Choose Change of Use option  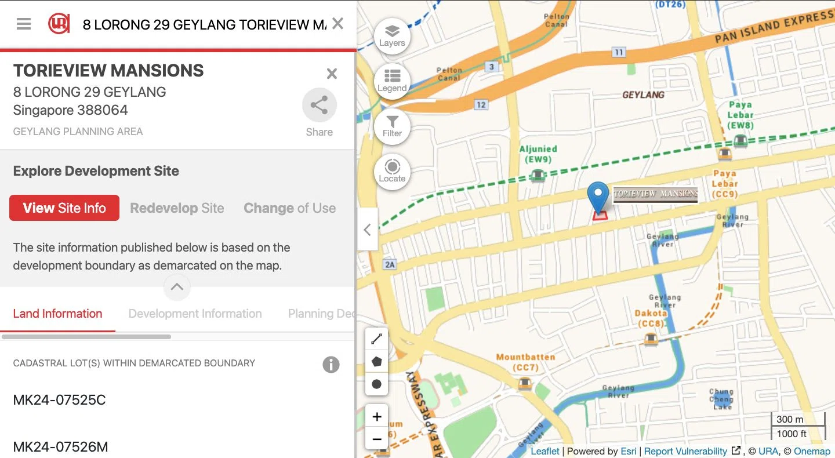tap(289, 208)
